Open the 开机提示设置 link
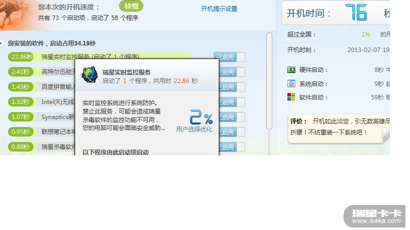The image size is (410, 230). 219,8
